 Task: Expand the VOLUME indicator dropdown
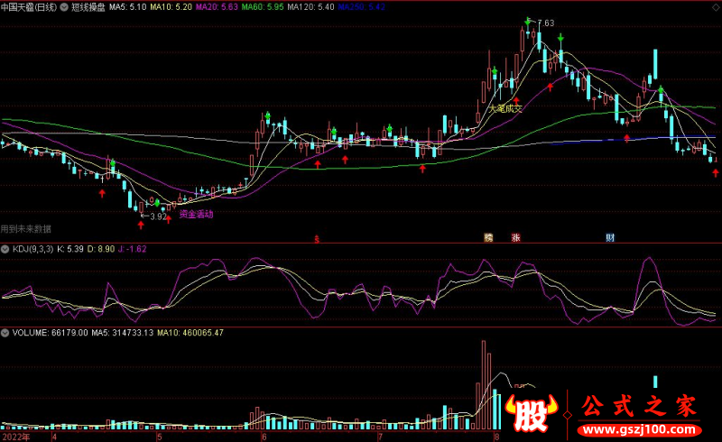[x=5, y=332]
